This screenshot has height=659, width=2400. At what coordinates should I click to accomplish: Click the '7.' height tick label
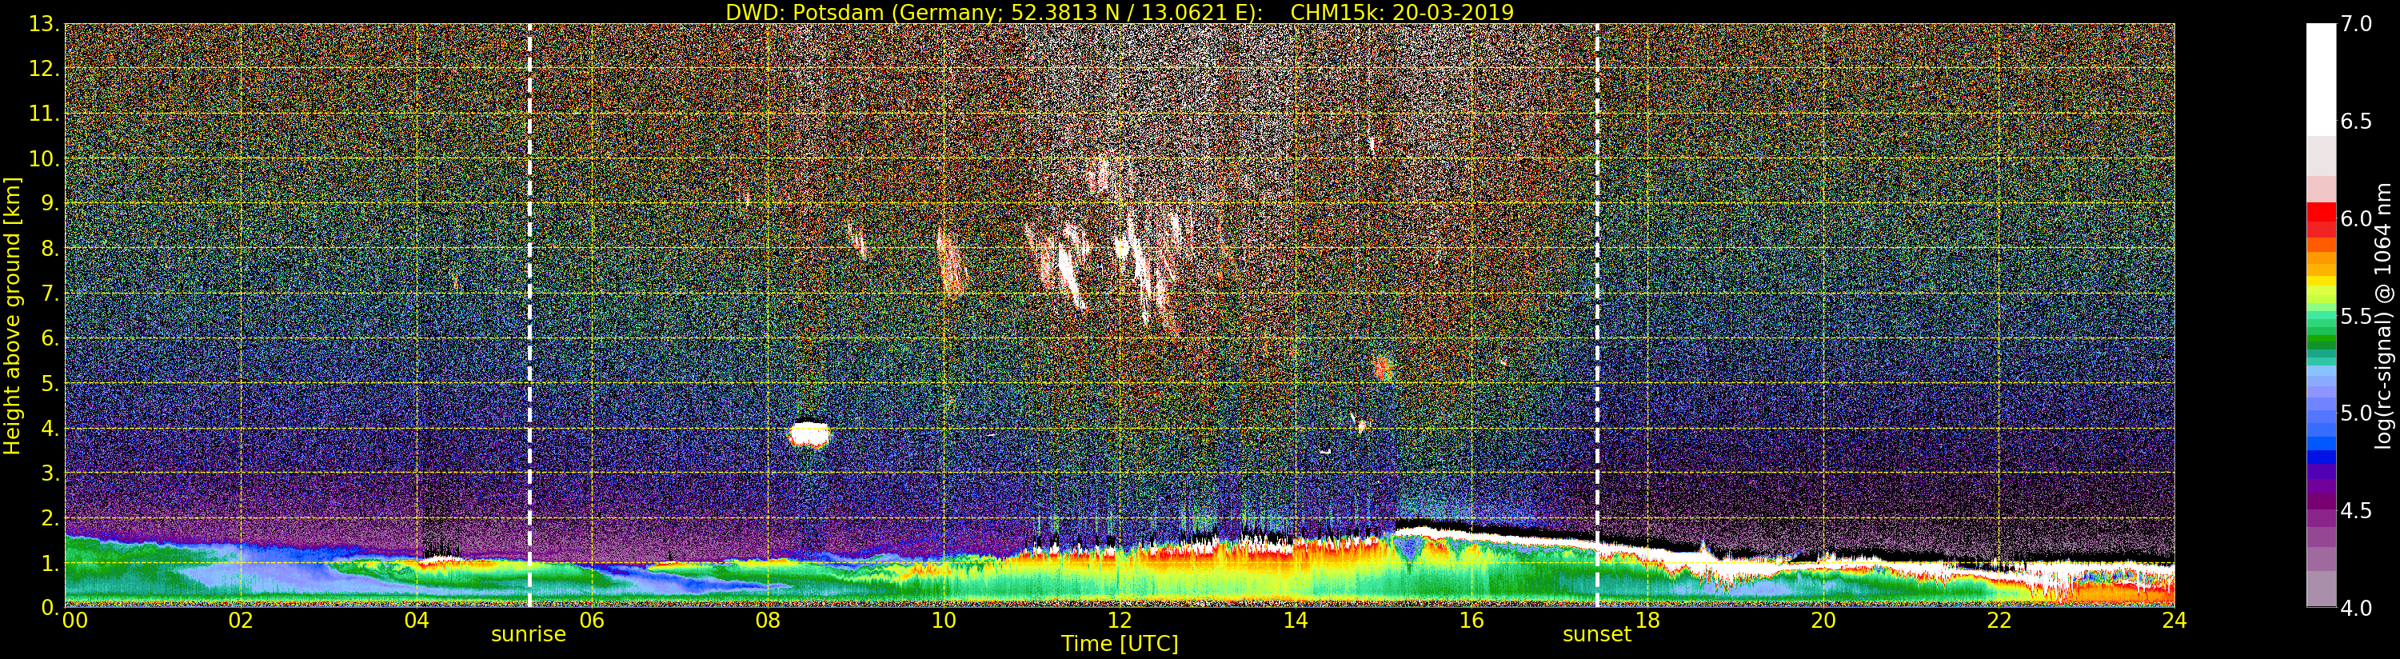(x=50, y=293)
